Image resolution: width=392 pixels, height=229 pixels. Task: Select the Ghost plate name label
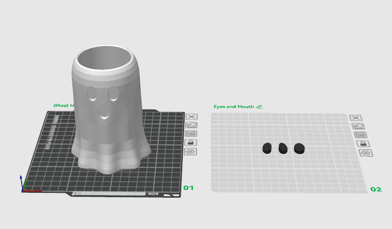point(64,106)
